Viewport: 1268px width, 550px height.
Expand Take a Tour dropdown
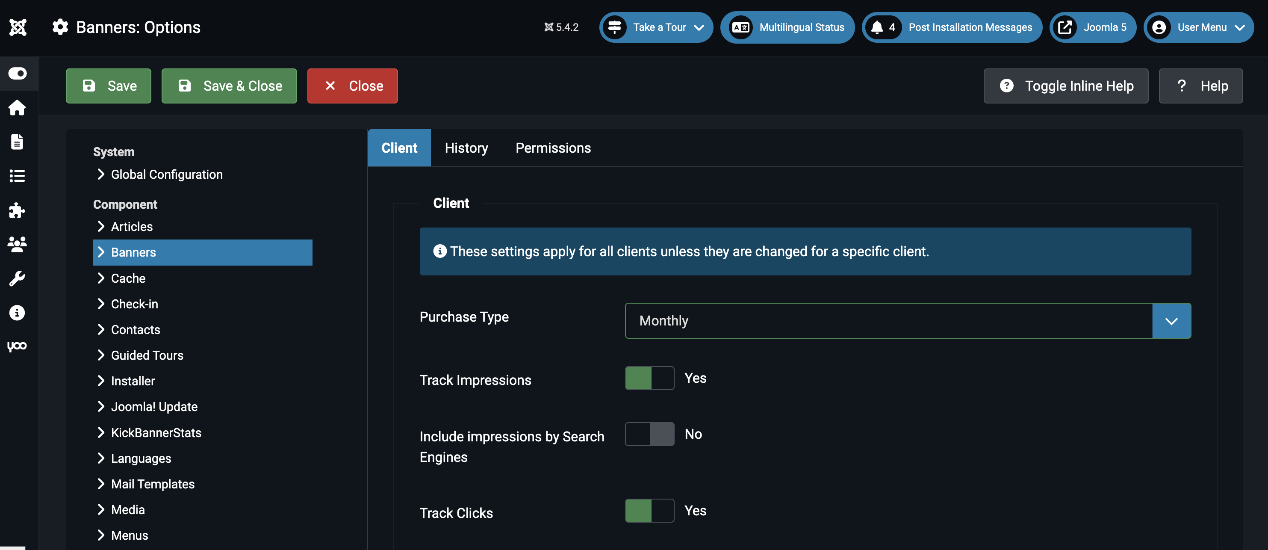click(656, 27)
